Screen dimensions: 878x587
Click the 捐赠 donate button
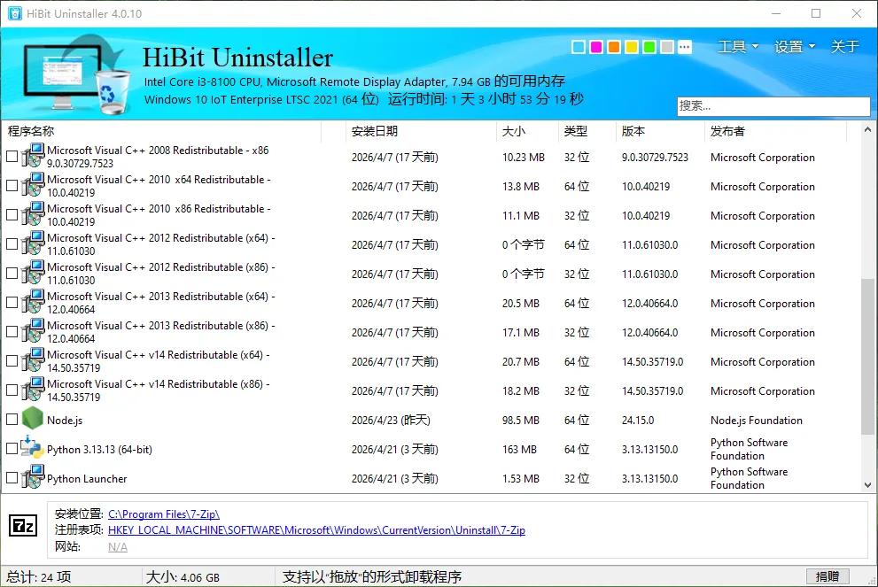827,576
